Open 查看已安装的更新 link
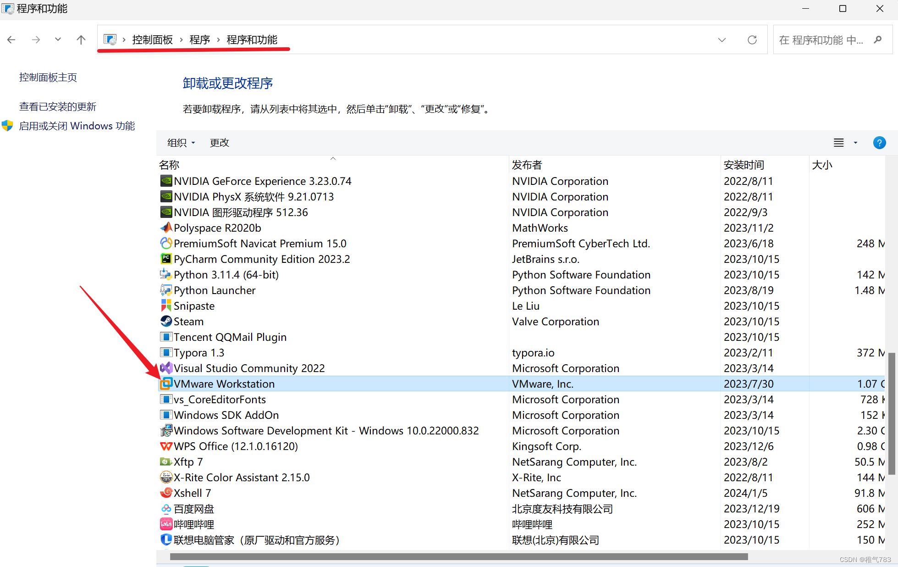 (x=58, y=106)
